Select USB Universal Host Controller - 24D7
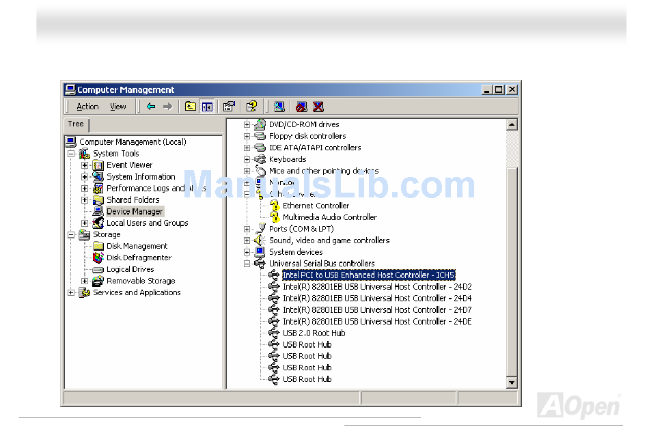 click(377, 310)
